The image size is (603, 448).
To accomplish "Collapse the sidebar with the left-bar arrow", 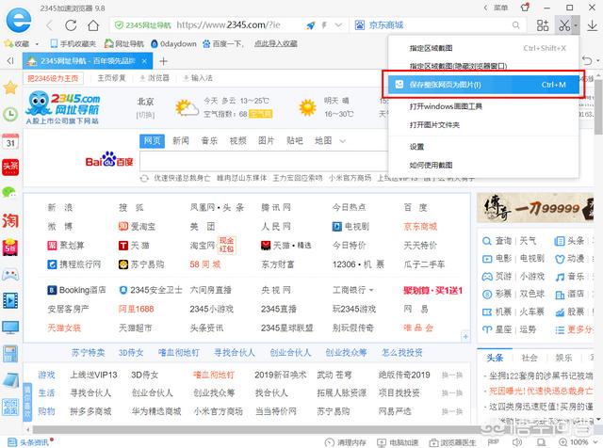I will pyautogui.click(x=10, y=61).
